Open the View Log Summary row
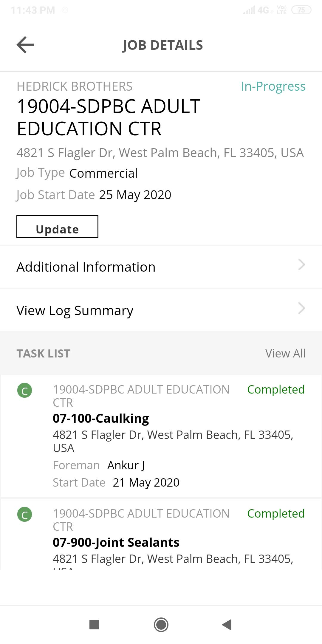Viewport: 322px width, 644px height. 161,310
